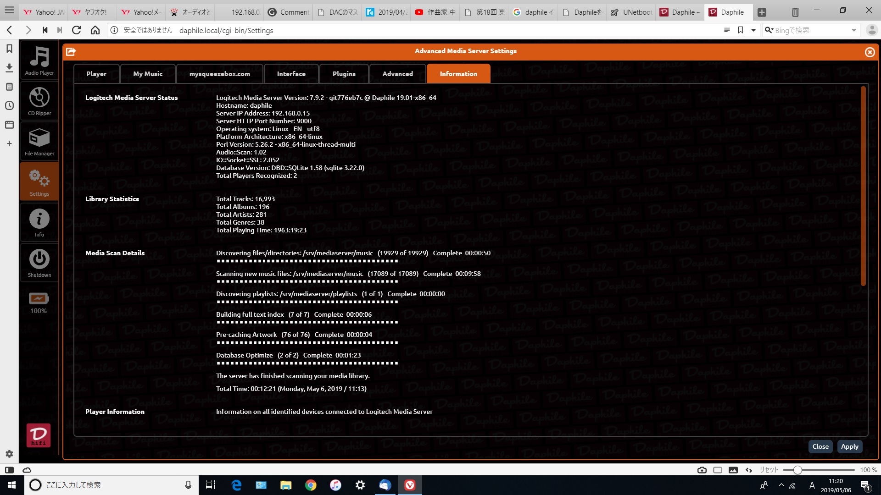Close the settings panel with X icon

pos(870,52)
